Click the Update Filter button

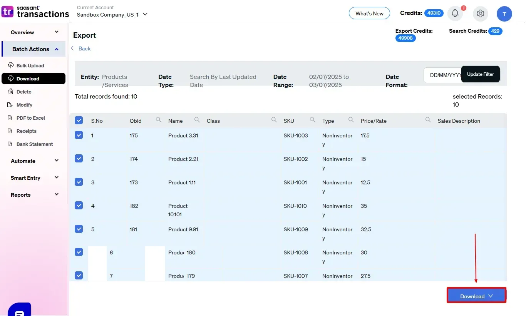click(x=480, y=74)
